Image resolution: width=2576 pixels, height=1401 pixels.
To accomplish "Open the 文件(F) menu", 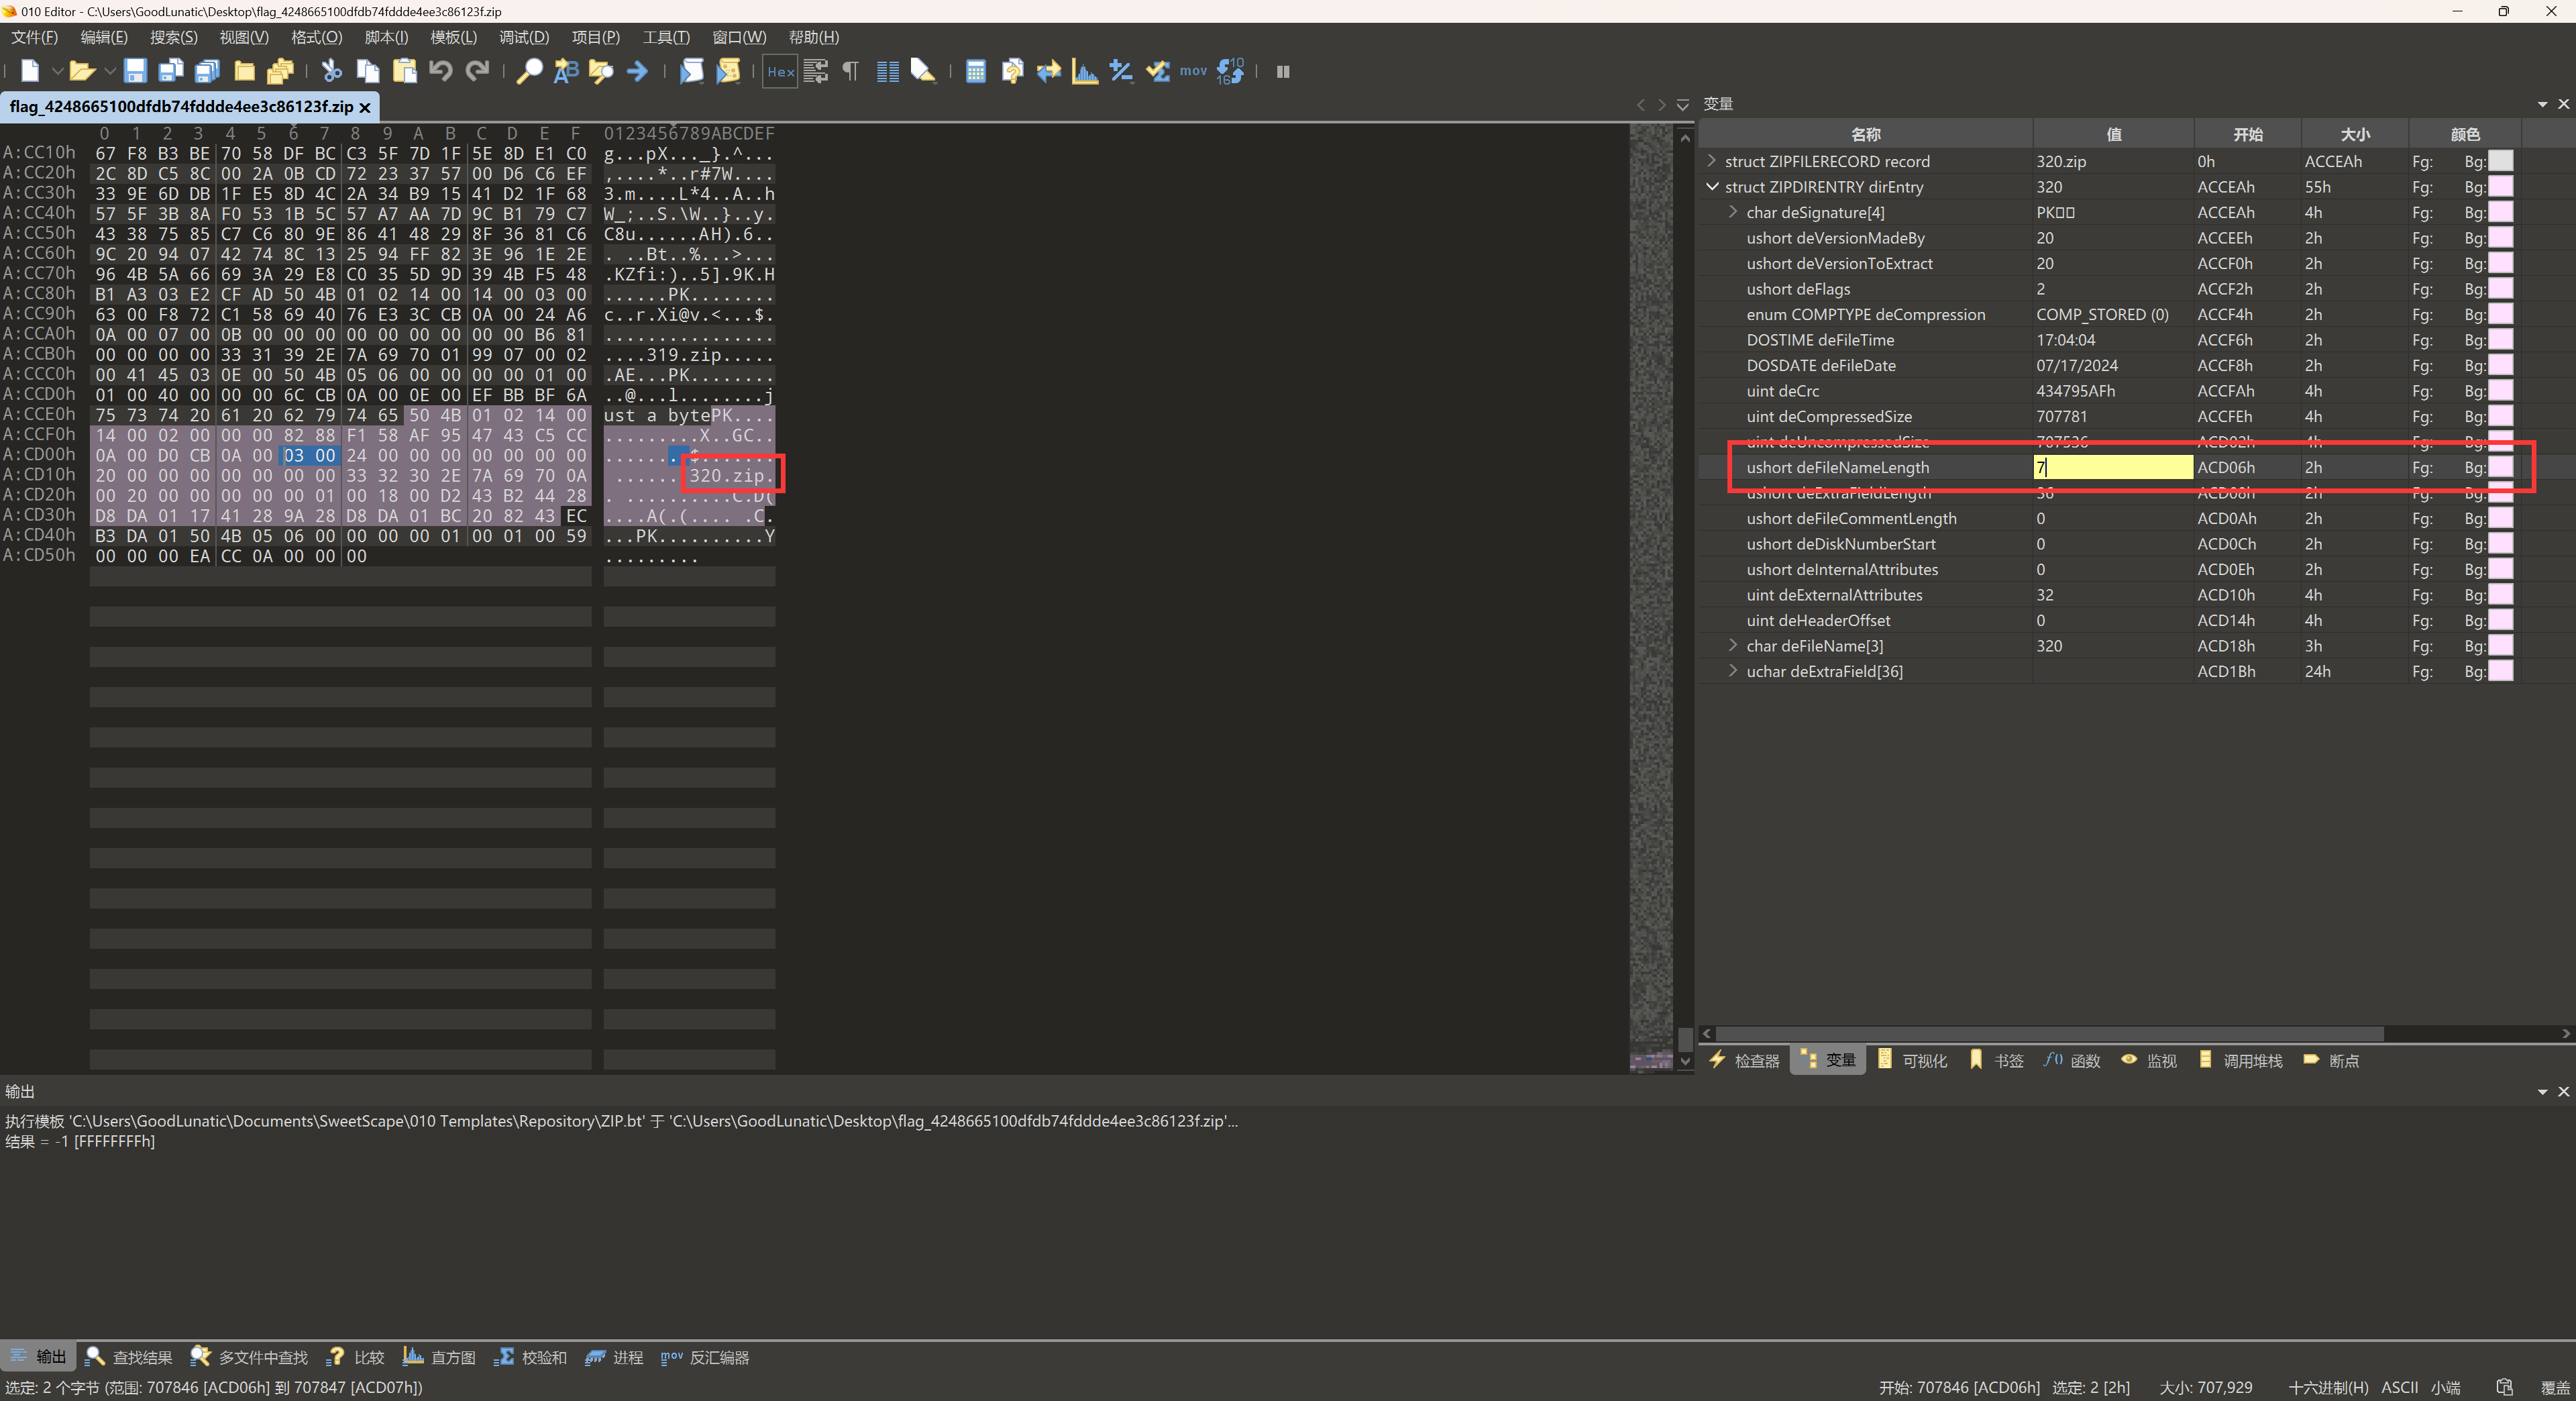I will coord(34,37).
